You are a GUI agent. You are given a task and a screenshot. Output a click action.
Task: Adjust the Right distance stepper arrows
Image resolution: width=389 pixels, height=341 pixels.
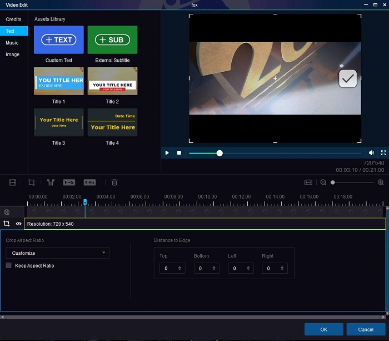[x=282, y=268]
